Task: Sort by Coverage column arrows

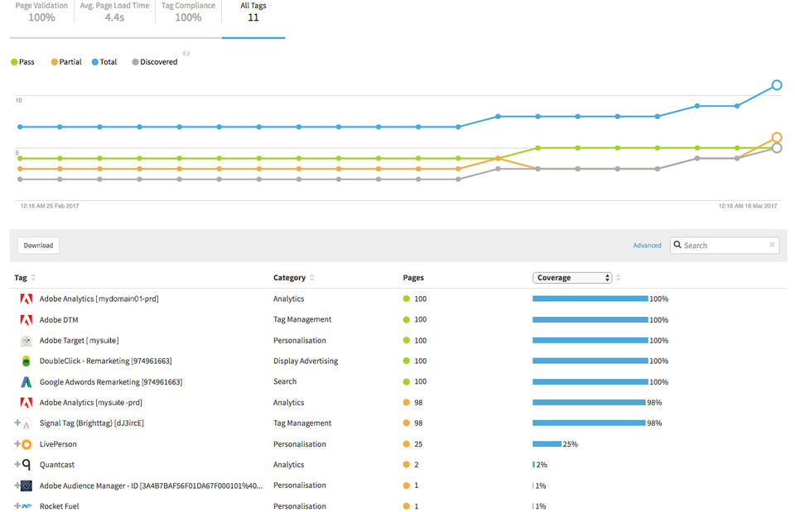Action: 618,278
